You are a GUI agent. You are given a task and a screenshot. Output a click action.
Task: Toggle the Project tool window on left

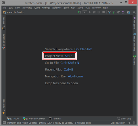tap(4, 23)
